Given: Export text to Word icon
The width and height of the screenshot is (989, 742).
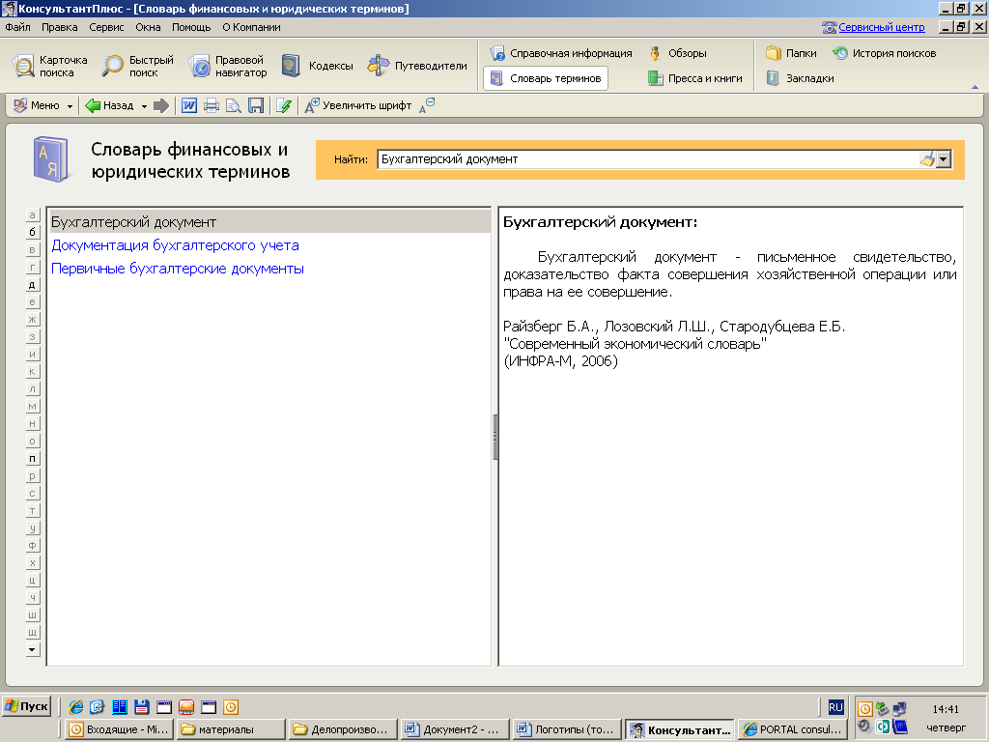Looking at the screenshot, I should point(189,105).
